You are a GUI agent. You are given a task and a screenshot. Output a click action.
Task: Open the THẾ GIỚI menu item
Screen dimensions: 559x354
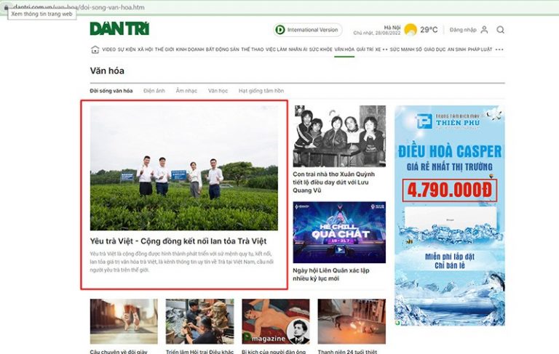[x=164, y=49]
